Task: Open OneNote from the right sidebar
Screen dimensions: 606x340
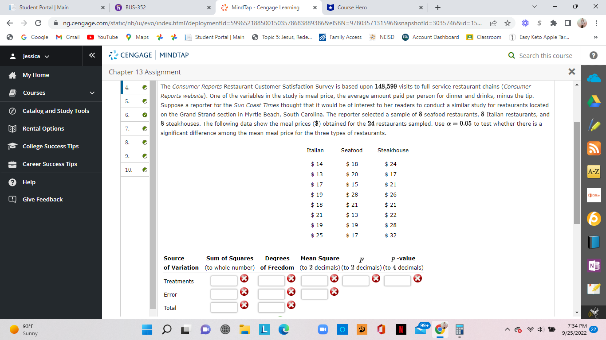Action: pos(594,265)
